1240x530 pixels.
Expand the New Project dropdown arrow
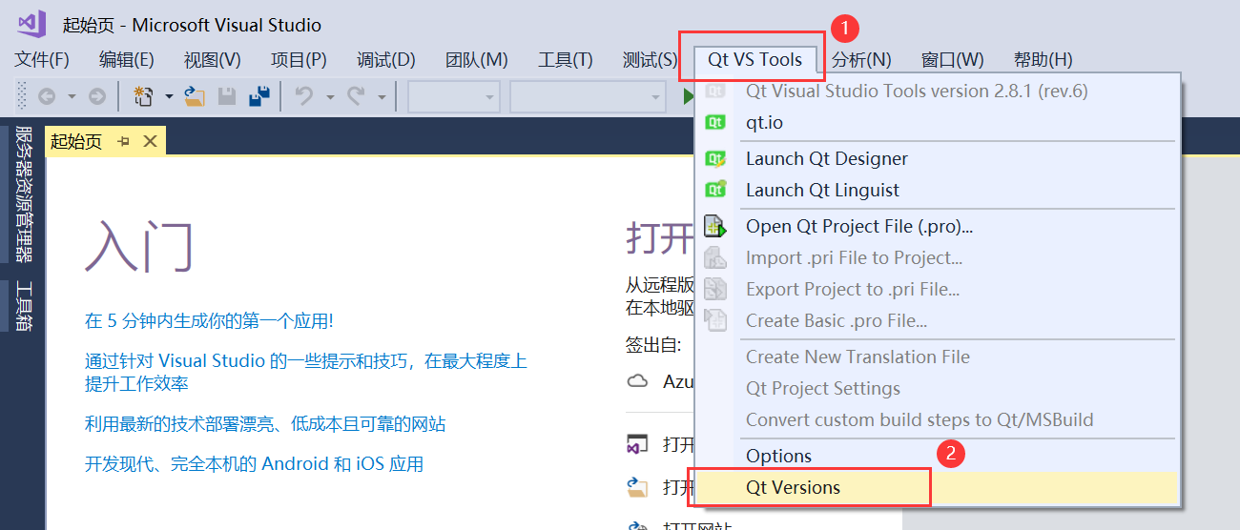tap(169, 96)
